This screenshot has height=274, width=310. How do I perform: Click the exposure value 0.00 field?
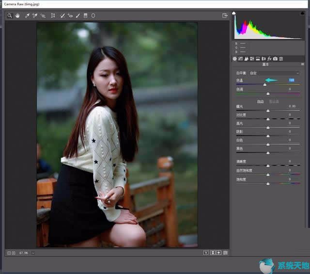(292, 106)
